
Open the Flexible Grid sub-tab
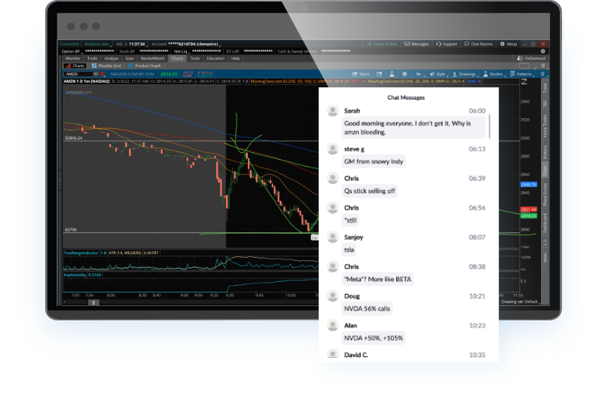106,66
